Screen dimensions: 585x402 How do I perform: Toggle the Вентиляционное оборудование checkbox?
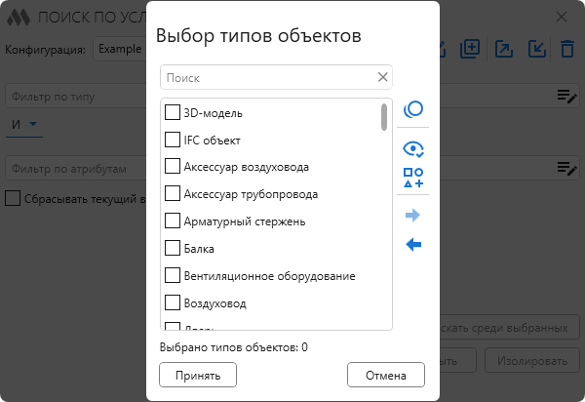point(173,276)
